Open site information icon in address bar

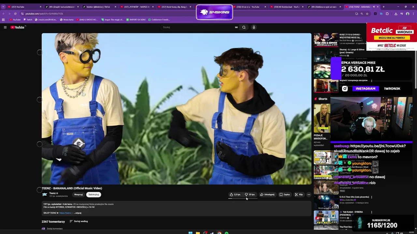pyautogui.click(x=22, y=14)
